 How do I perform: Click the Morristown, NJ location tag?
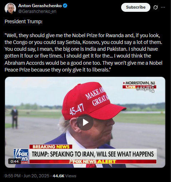(139, 83)
